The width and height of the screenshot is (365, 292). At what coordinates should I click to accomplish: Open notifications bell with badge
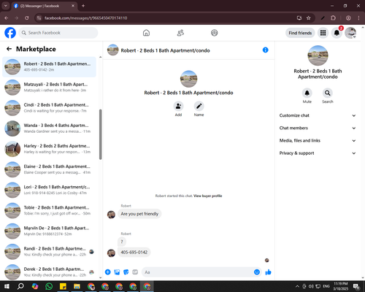337,33
